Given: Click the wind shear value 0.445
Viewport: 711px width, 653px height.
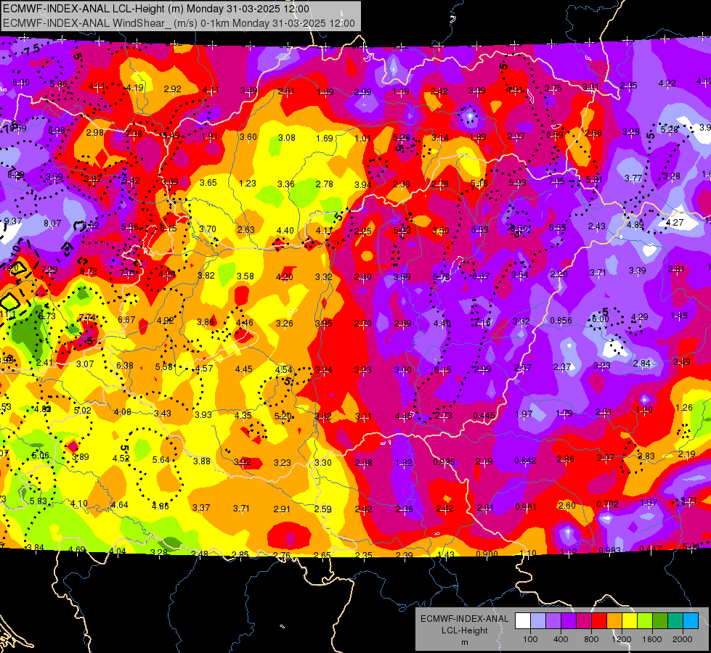Looking at the screenshot, I should [x=484, y=416].
